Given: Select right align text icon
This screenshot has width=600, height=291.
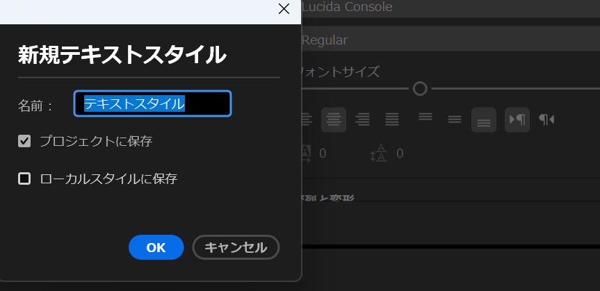Looking at the screenshot, I should 362,119.
